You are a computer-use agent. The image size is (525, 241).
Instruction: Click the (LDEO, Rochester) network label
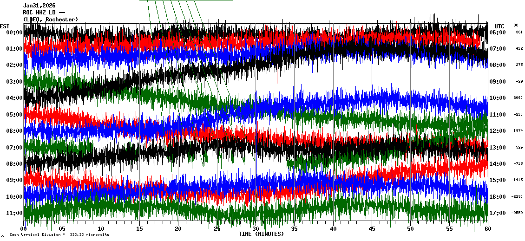(50, 20)
